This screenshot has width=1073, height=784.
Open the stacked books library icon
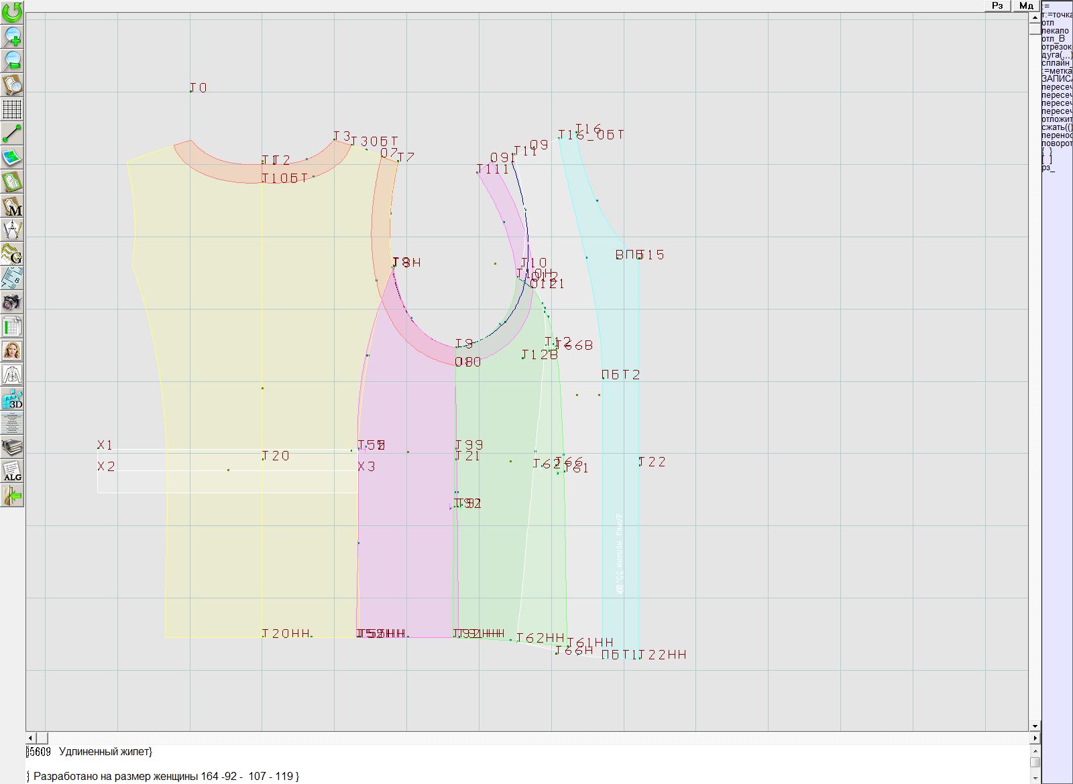point(12,447)
